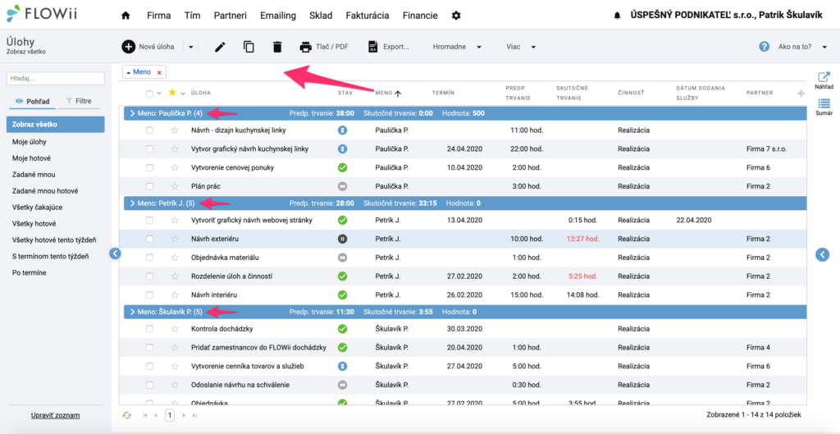Star the task Kontrola dochádzky
This screenshot has height=434, width=840.
coord(174,328)
